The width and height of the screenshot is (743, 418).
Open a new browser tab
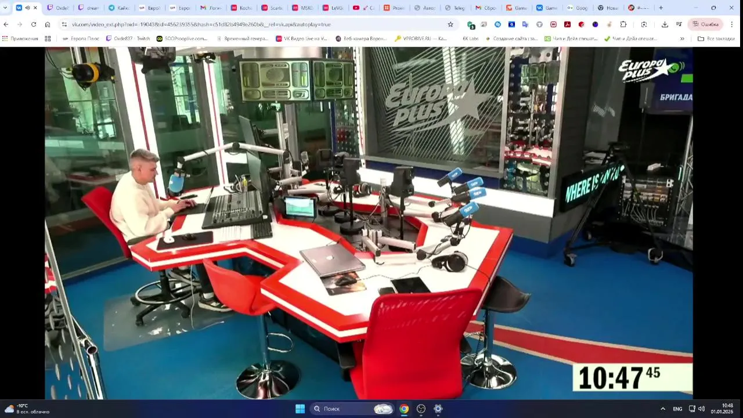[x=661, y=8]
